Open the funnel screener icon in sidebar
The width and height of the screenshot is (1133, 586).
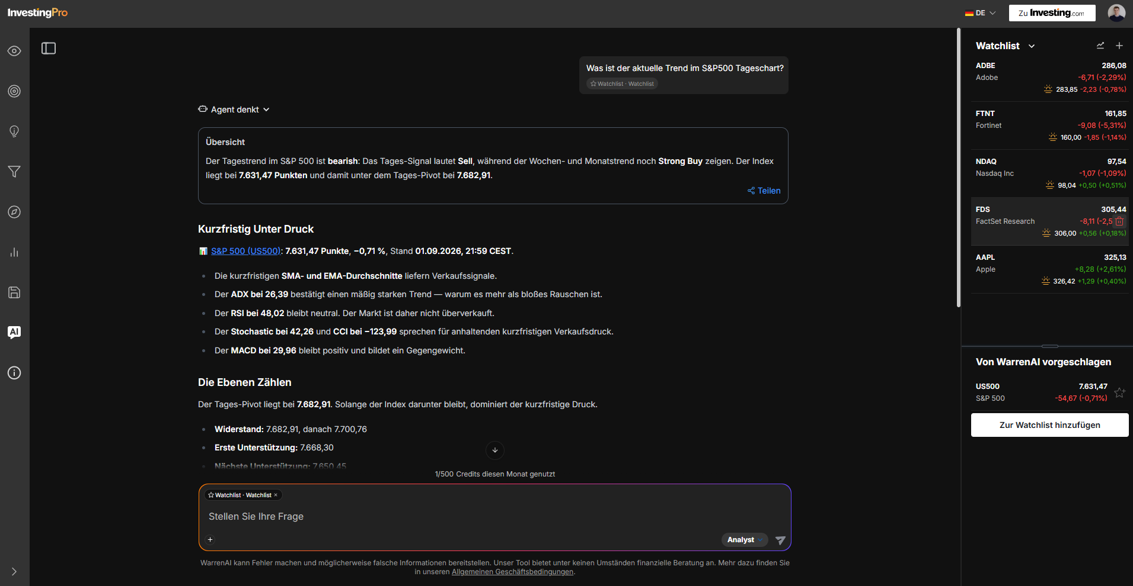[14, 172]
